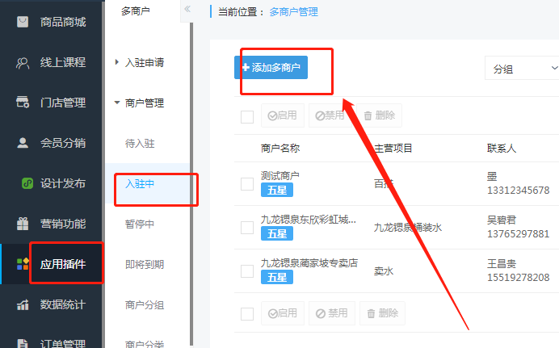
Task: Select the 营销功能 gift icon
Action: (23, 224)
